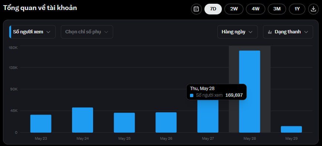322x146 pixels.
Task: Click the 90K y-axis label
Action: [14, 89]
